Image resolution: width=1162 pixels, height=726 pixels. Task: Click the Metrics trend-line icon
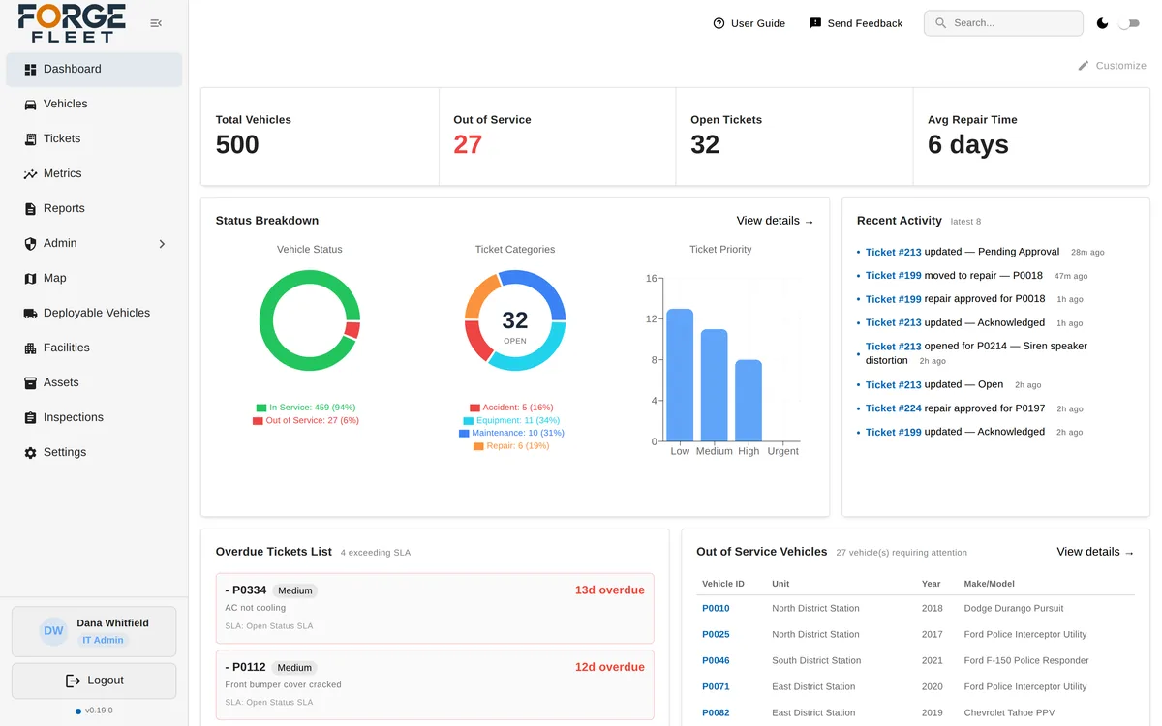pyautogui.click(x=30, y=174)
